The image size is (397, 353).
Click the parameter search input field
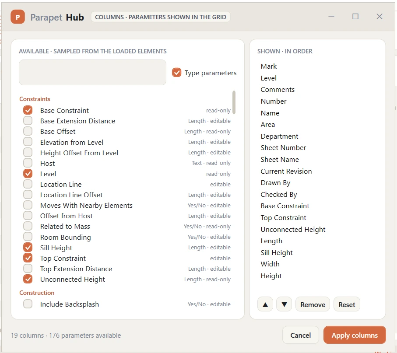click(92, 72)
